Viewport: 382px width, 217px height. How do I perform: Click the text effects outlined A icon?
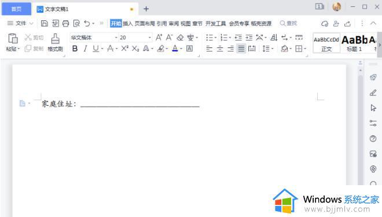tap(146, 49)
